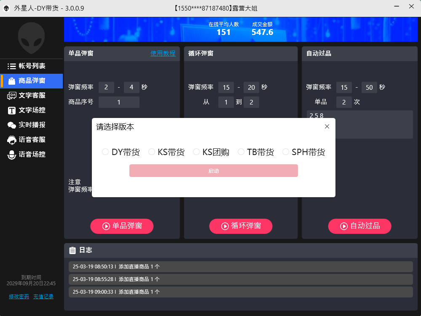Click the 成交金额 value 547.6
Image resolution: width=421 pixels, height=316 pixels.
coord(262,32)
